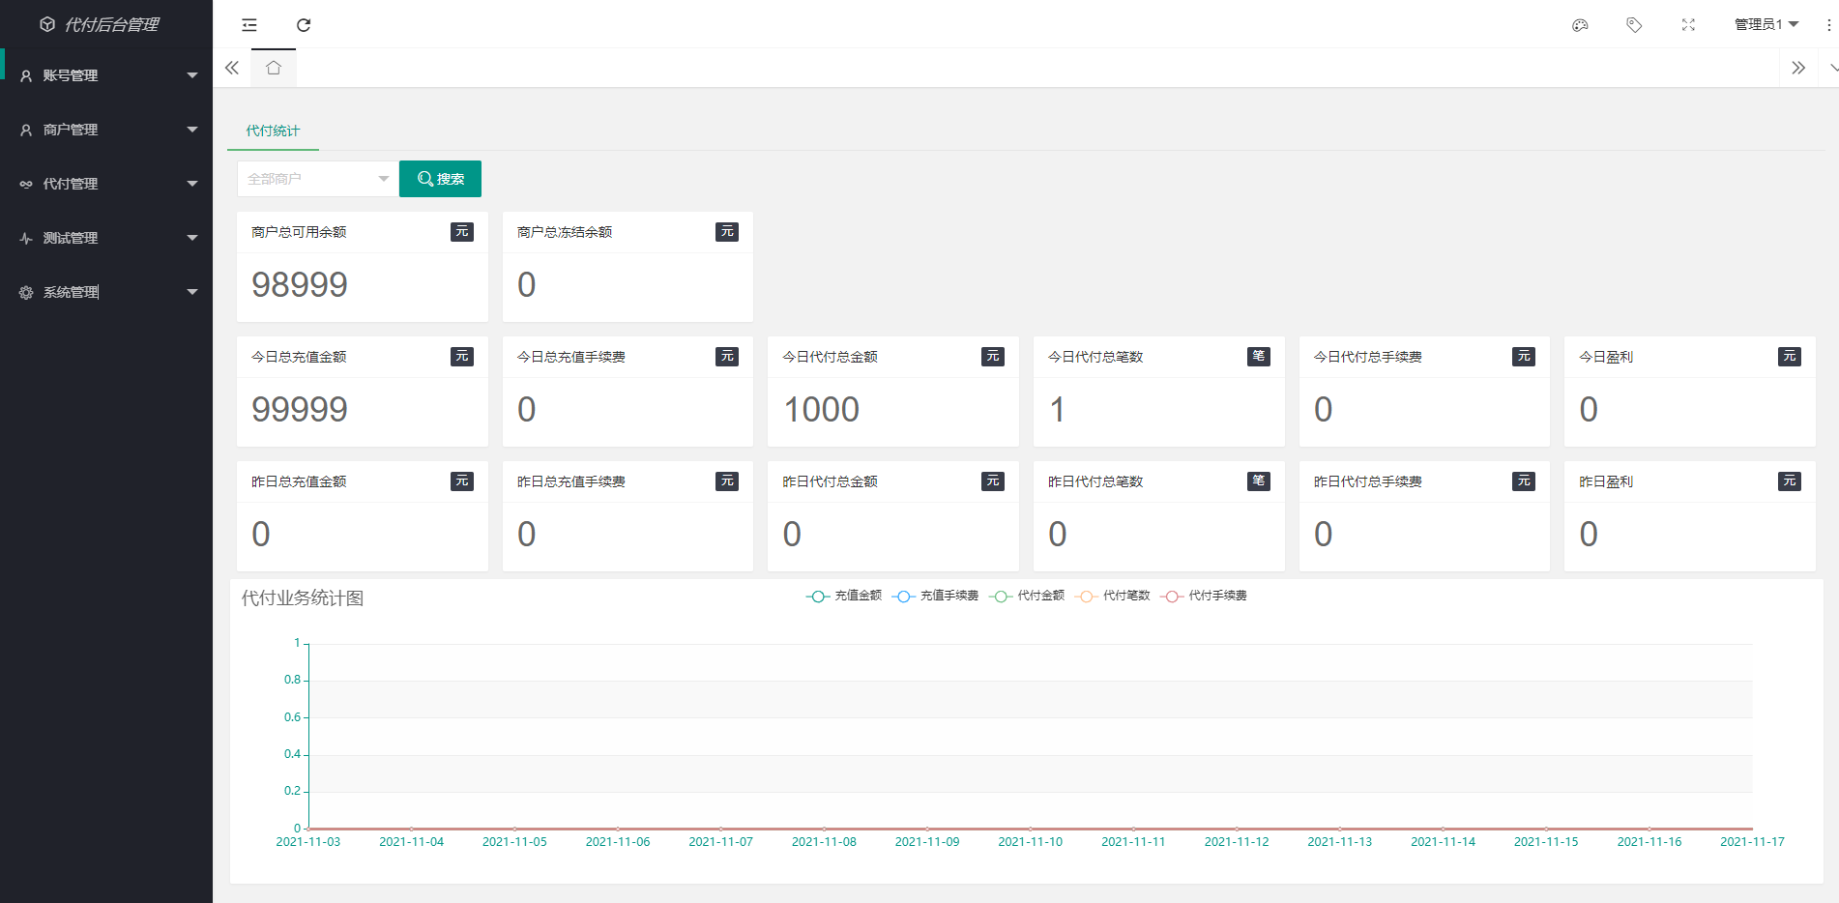Select the 代付统计 tab
The height and width of the screenshot is (903, 1839).
point(273,131)
